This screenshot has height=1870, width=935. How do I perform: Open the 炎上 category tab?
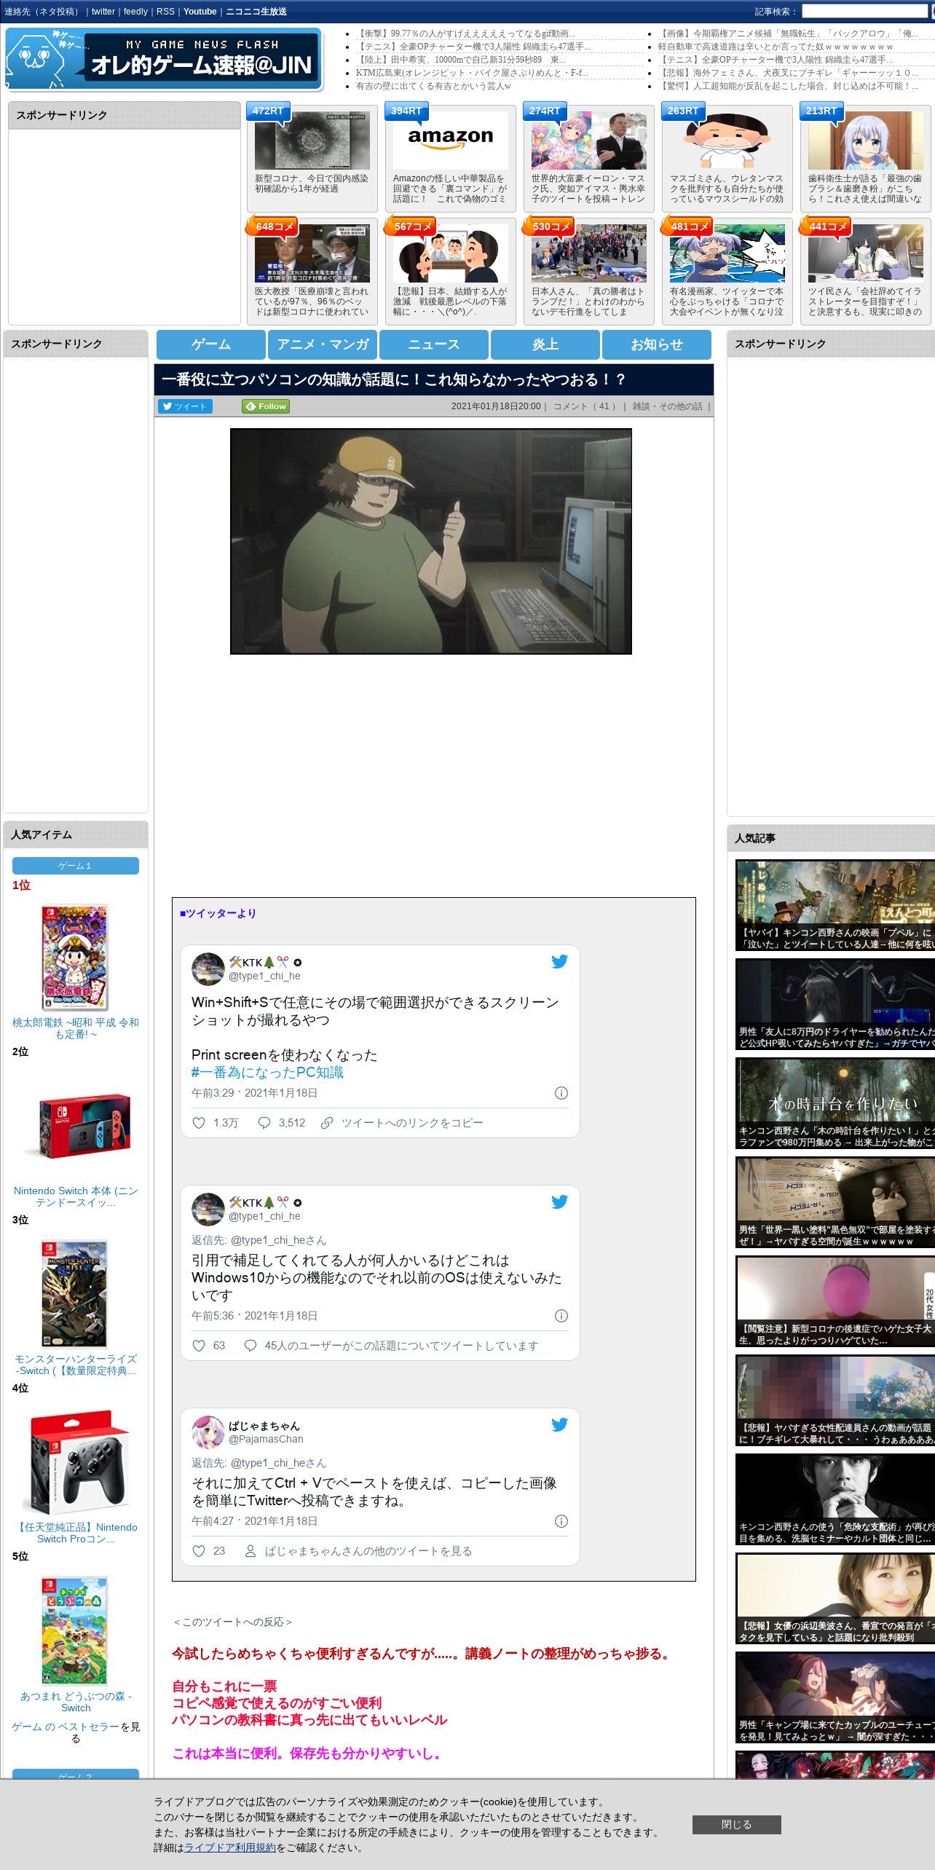tap(545, 344)
